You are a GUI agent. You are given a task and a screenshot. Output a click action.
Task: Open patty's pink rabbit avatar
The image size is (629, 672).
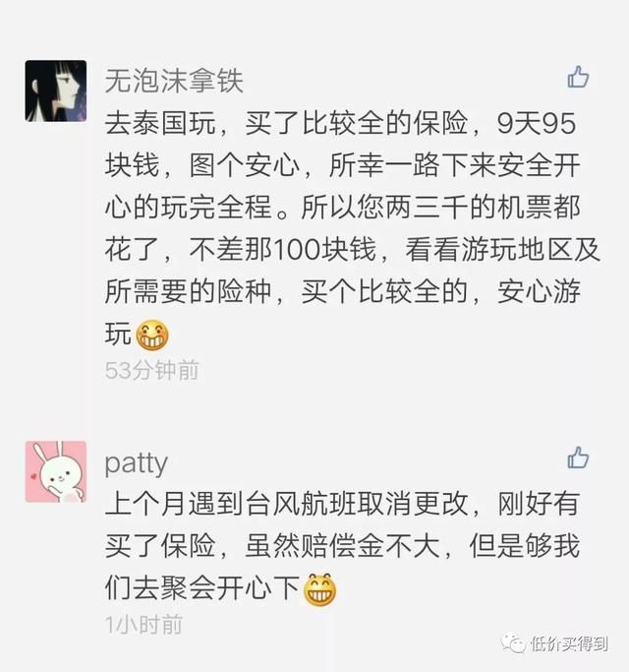point(56,471)
